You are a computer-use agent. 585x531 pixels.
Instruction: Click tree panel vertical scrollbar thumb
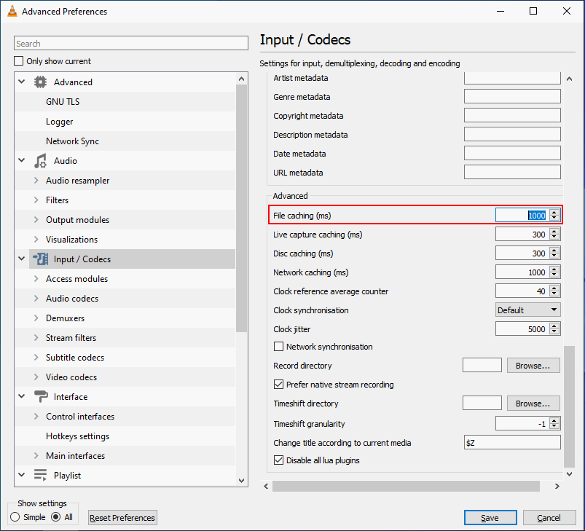(x=242, y=208)
